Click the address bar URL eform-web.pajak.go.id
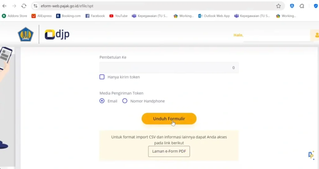Image resolution: width=319 pixels, height=169 pixels. pos(67,6)
